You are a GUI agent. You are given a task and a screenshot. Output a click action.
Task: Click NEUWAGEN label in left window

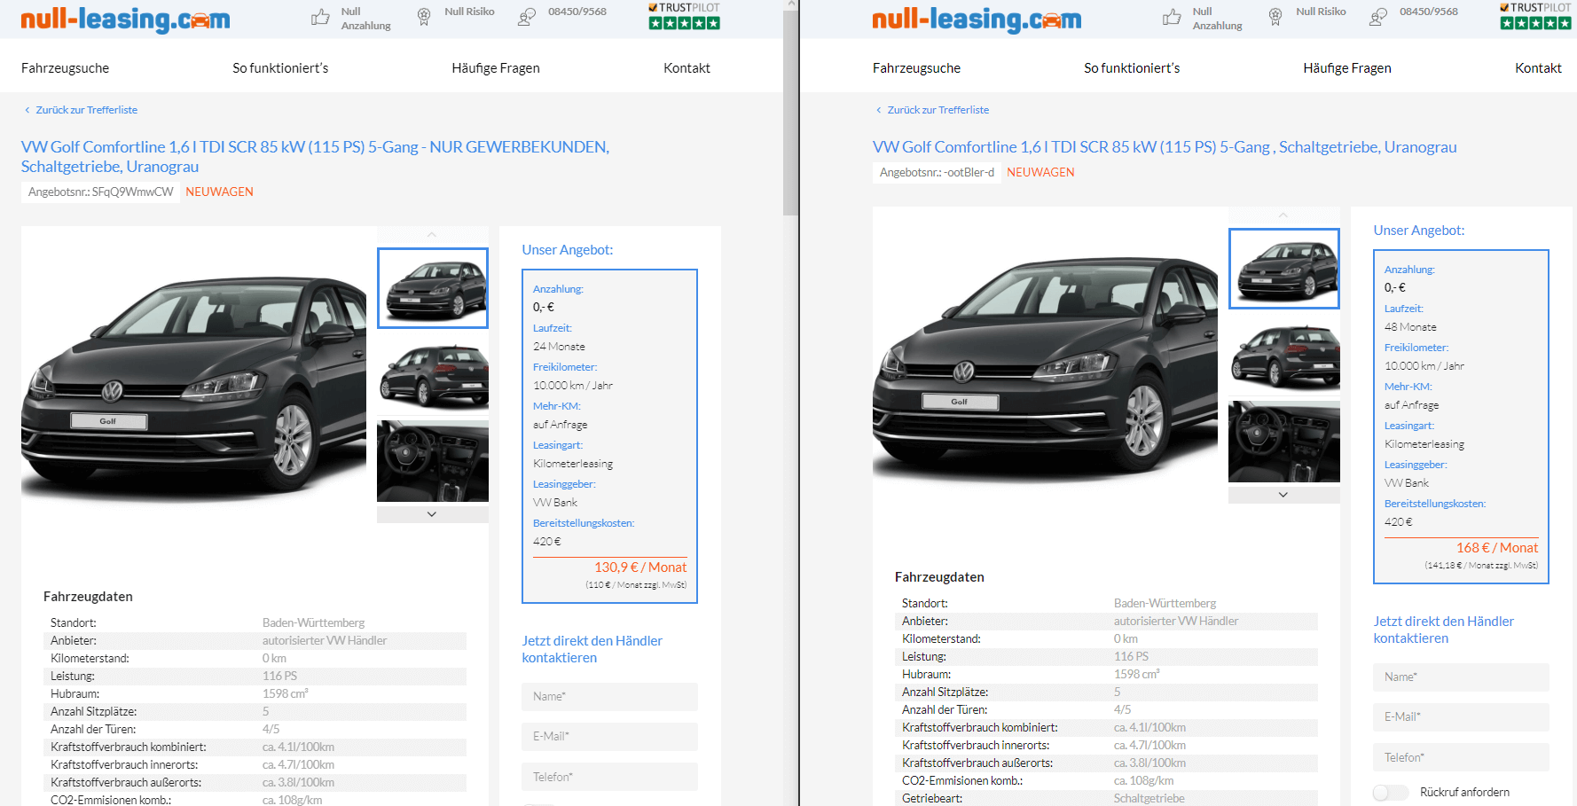(219, 192)
